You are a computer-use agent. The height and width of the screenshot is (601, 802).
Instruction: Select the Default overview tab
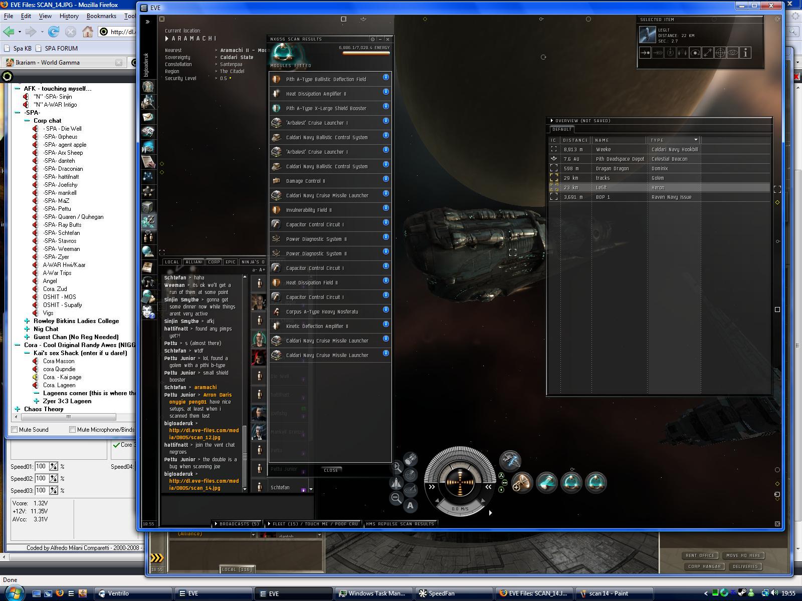click(x=562, y=129)
